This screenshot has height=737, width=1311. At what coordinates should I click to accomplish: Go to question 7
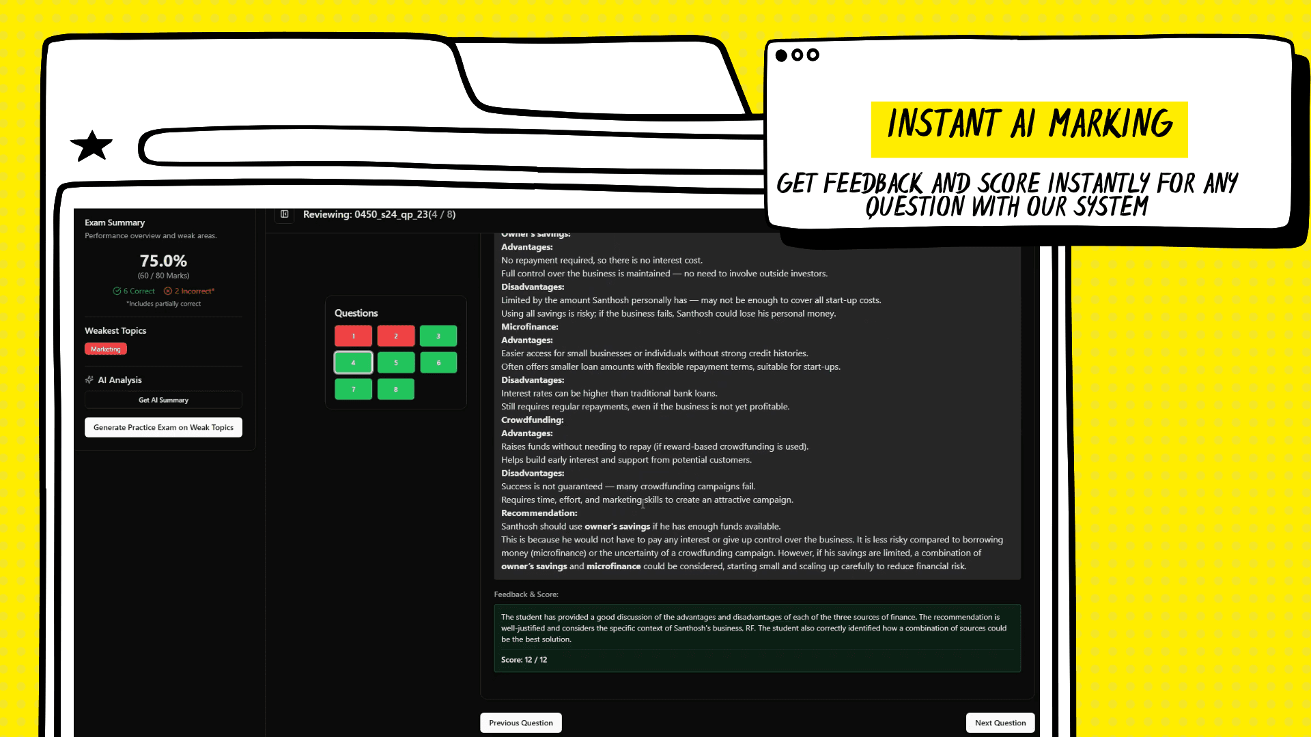[x=353, y=389]
